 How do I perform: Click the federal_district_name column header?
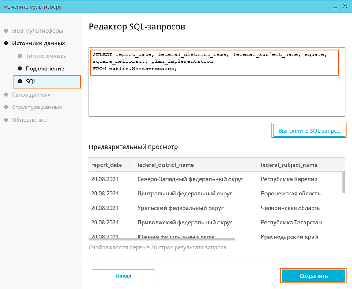165,165
